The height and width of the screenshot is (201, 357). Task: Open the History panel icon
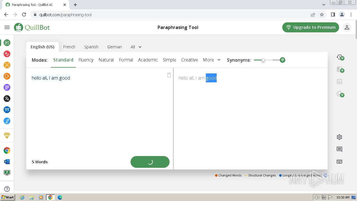[340, 57]
